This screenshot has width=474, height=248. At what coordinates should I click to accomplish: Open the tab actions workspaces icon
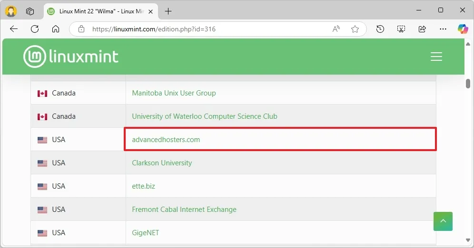30,11
